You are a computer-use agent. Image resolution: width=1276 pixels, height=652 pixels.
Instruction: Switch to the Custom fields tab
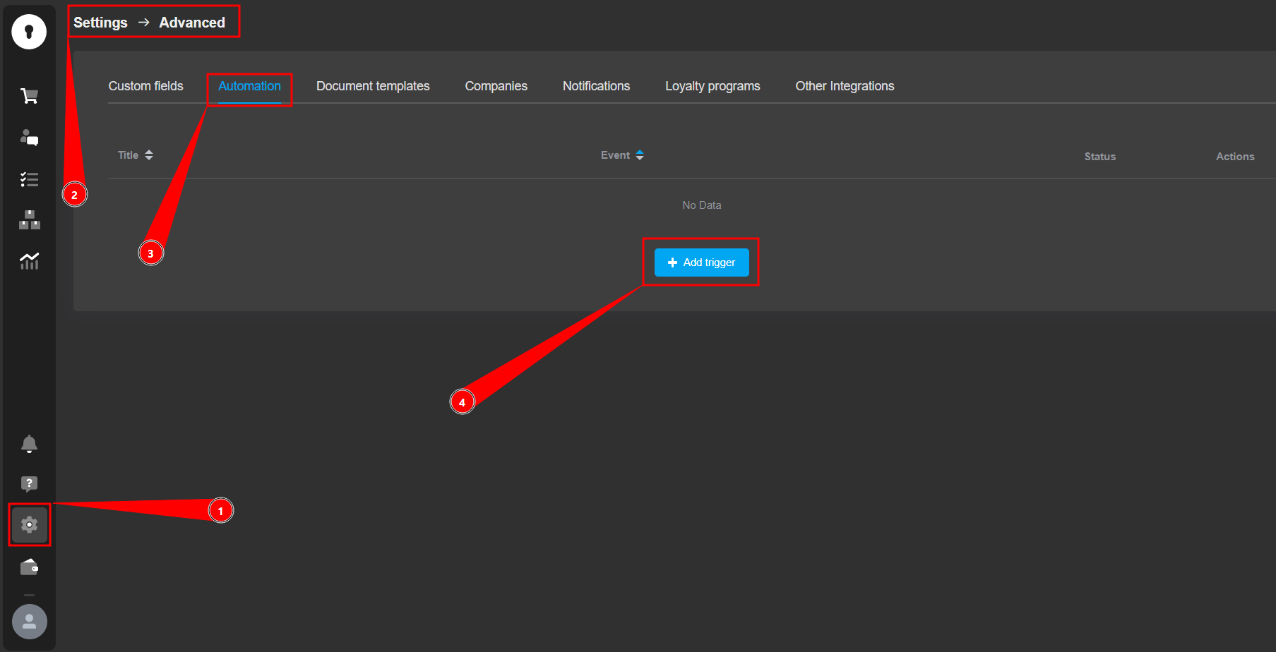coord(145,86)
